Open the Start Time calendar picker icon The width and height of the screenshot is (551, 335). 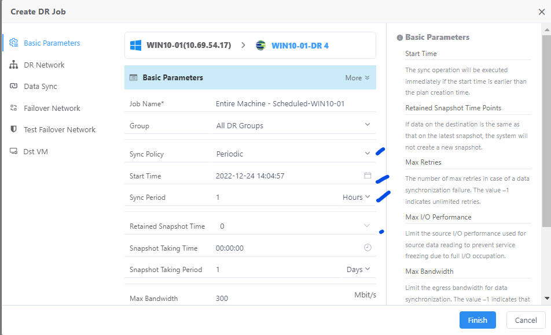368,176
